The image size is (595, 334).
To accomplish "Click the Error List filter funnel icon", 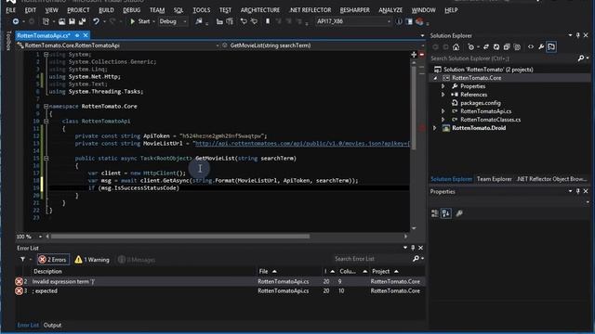I will click(22, 260).
